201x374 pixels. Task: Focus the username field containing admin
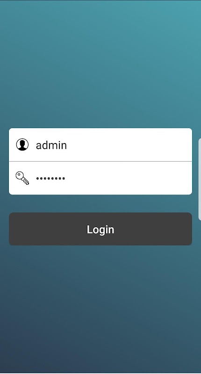click(100, 145)
